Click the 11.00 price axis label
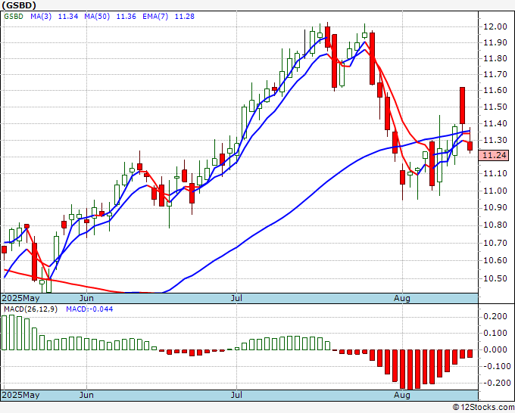This screenshot has height=413, width=515. (495, 191)
